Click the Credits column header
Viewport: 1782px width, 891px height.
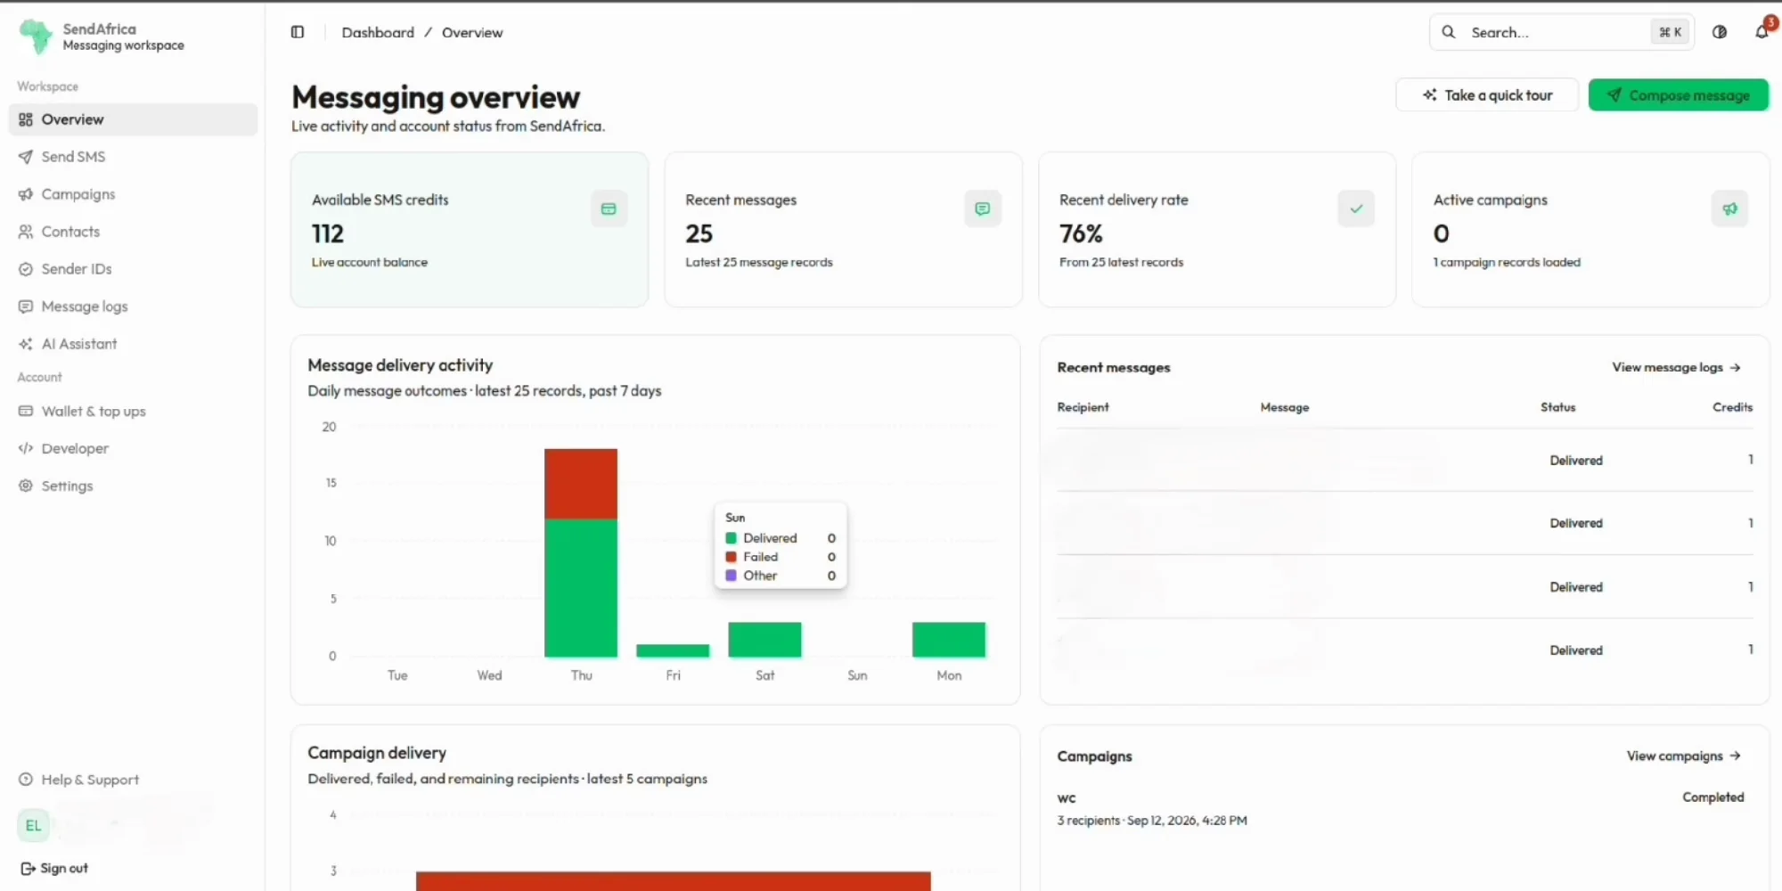click(x=1732, y=407)
